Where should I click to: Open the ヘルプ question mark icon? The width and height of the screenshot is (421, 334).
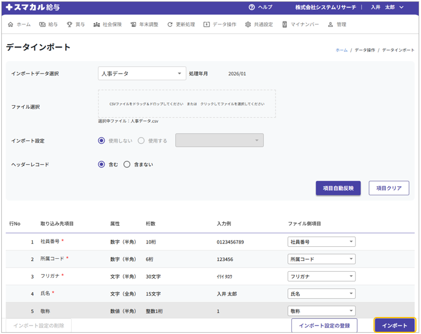click(x=252, y=7)
